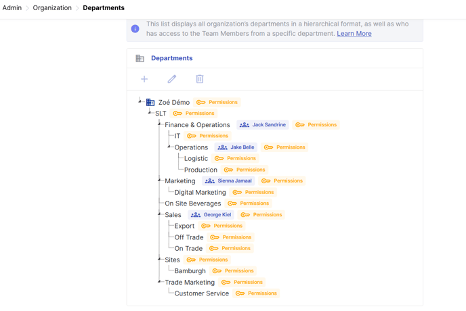Select the Bamburgh department in tree
This screenshot has width=466, height=311.
coord(190,271)
